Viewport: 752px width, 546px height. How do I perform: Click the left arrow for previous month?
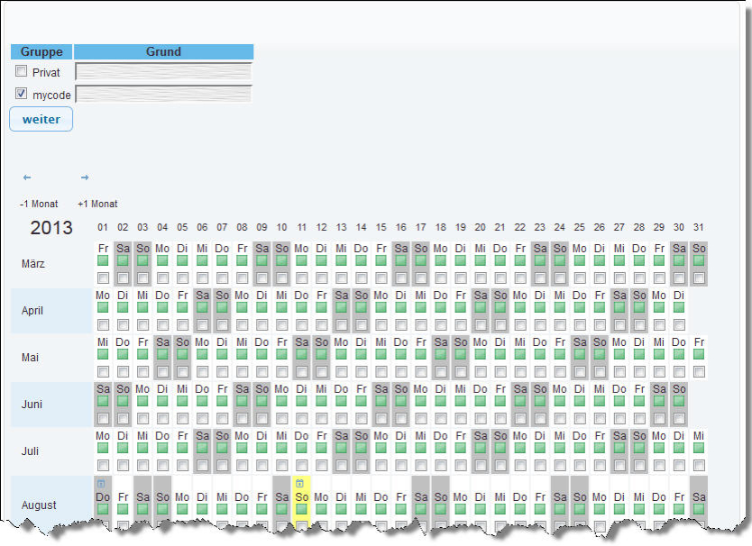27,177
